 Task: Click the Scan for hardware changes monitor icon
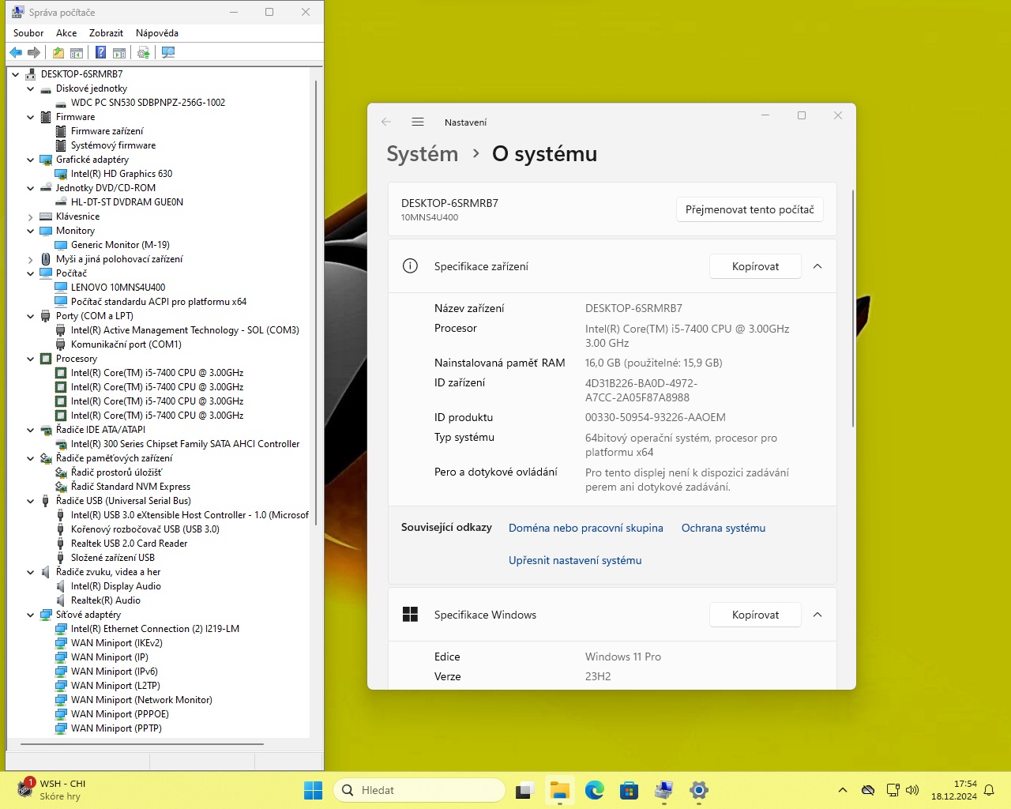point(167,53)
